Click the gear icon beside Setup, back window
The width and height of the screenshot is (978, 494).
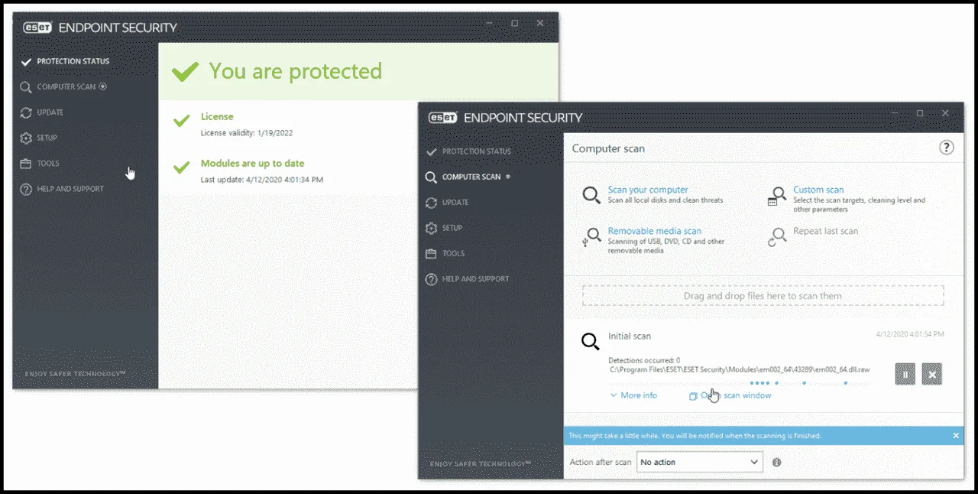click(x=26, y=138)
